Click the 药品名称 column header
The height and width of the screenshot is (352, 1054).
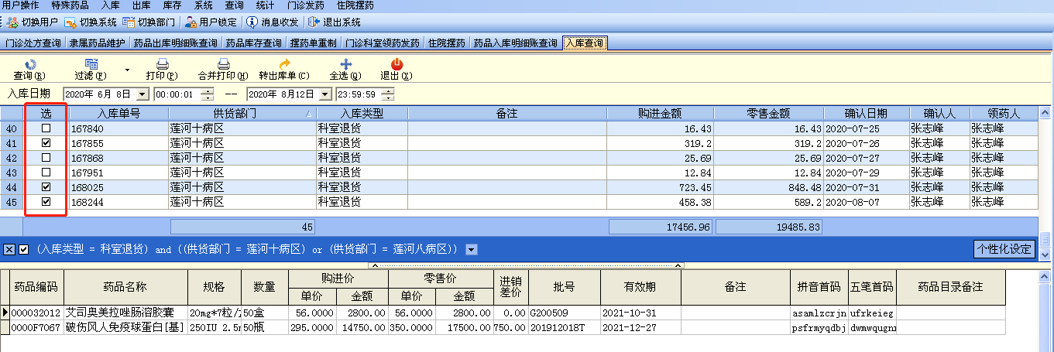(125, 286)
